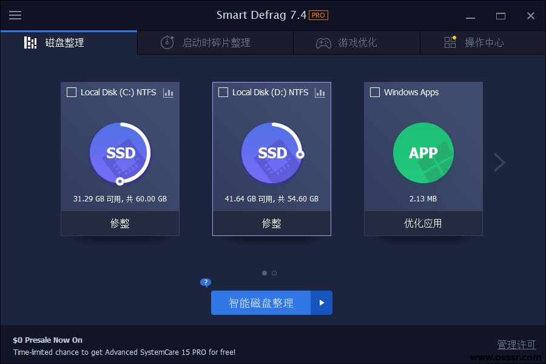Click the SSD circle for Local Disk (D:)

272,153
